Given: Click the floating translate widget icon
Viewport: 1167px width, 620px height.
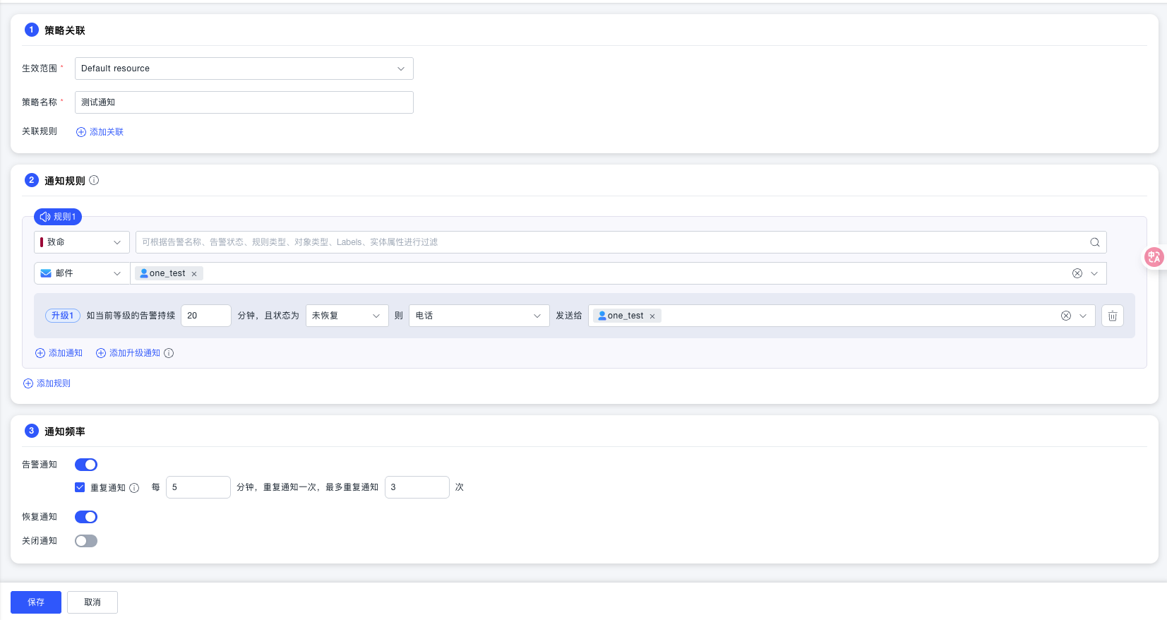Looking at the screenshot, I should pos(1154,257).
